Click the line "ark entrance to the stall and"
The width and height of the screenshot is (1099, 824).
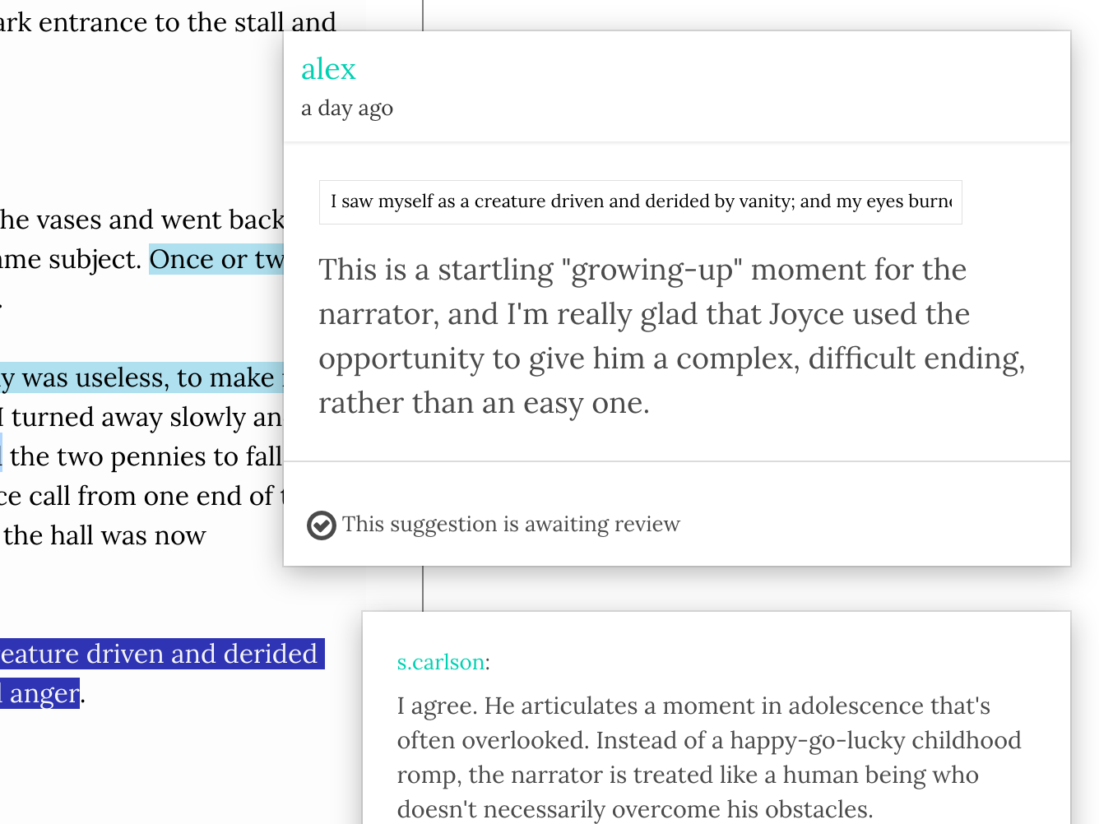[x=168, y=22]
